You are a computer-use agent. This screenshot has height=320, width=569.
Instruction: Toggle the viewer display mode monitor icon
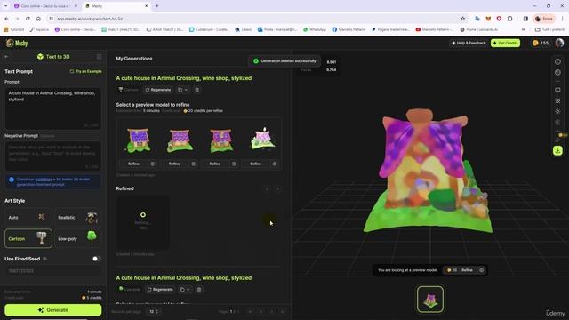557,90
